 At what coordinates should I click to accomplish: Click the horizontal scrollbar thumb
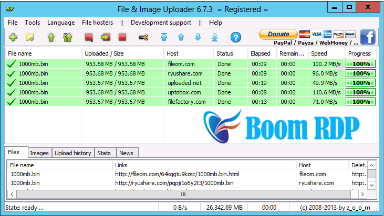pos(183,195)
